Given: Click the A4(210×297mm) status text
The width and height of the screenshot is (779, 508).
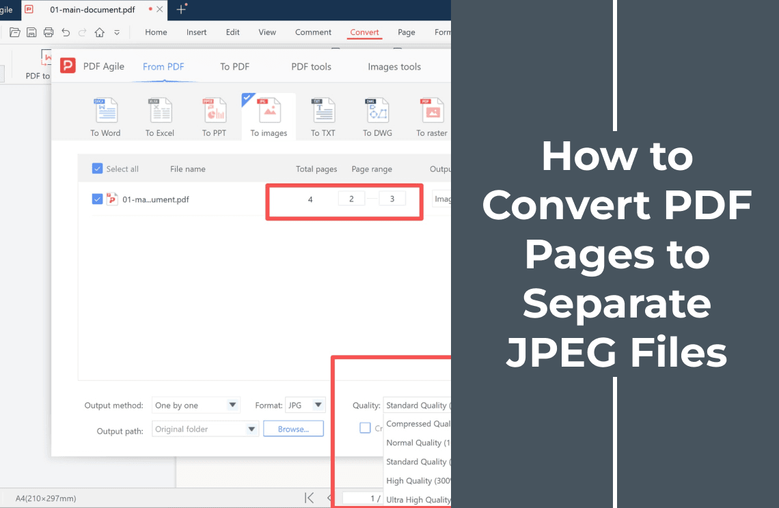Looking at the screenshot, I should click(46, 498).
